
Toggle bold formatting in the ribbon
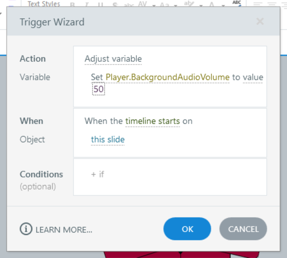click(x=72, y=5)
